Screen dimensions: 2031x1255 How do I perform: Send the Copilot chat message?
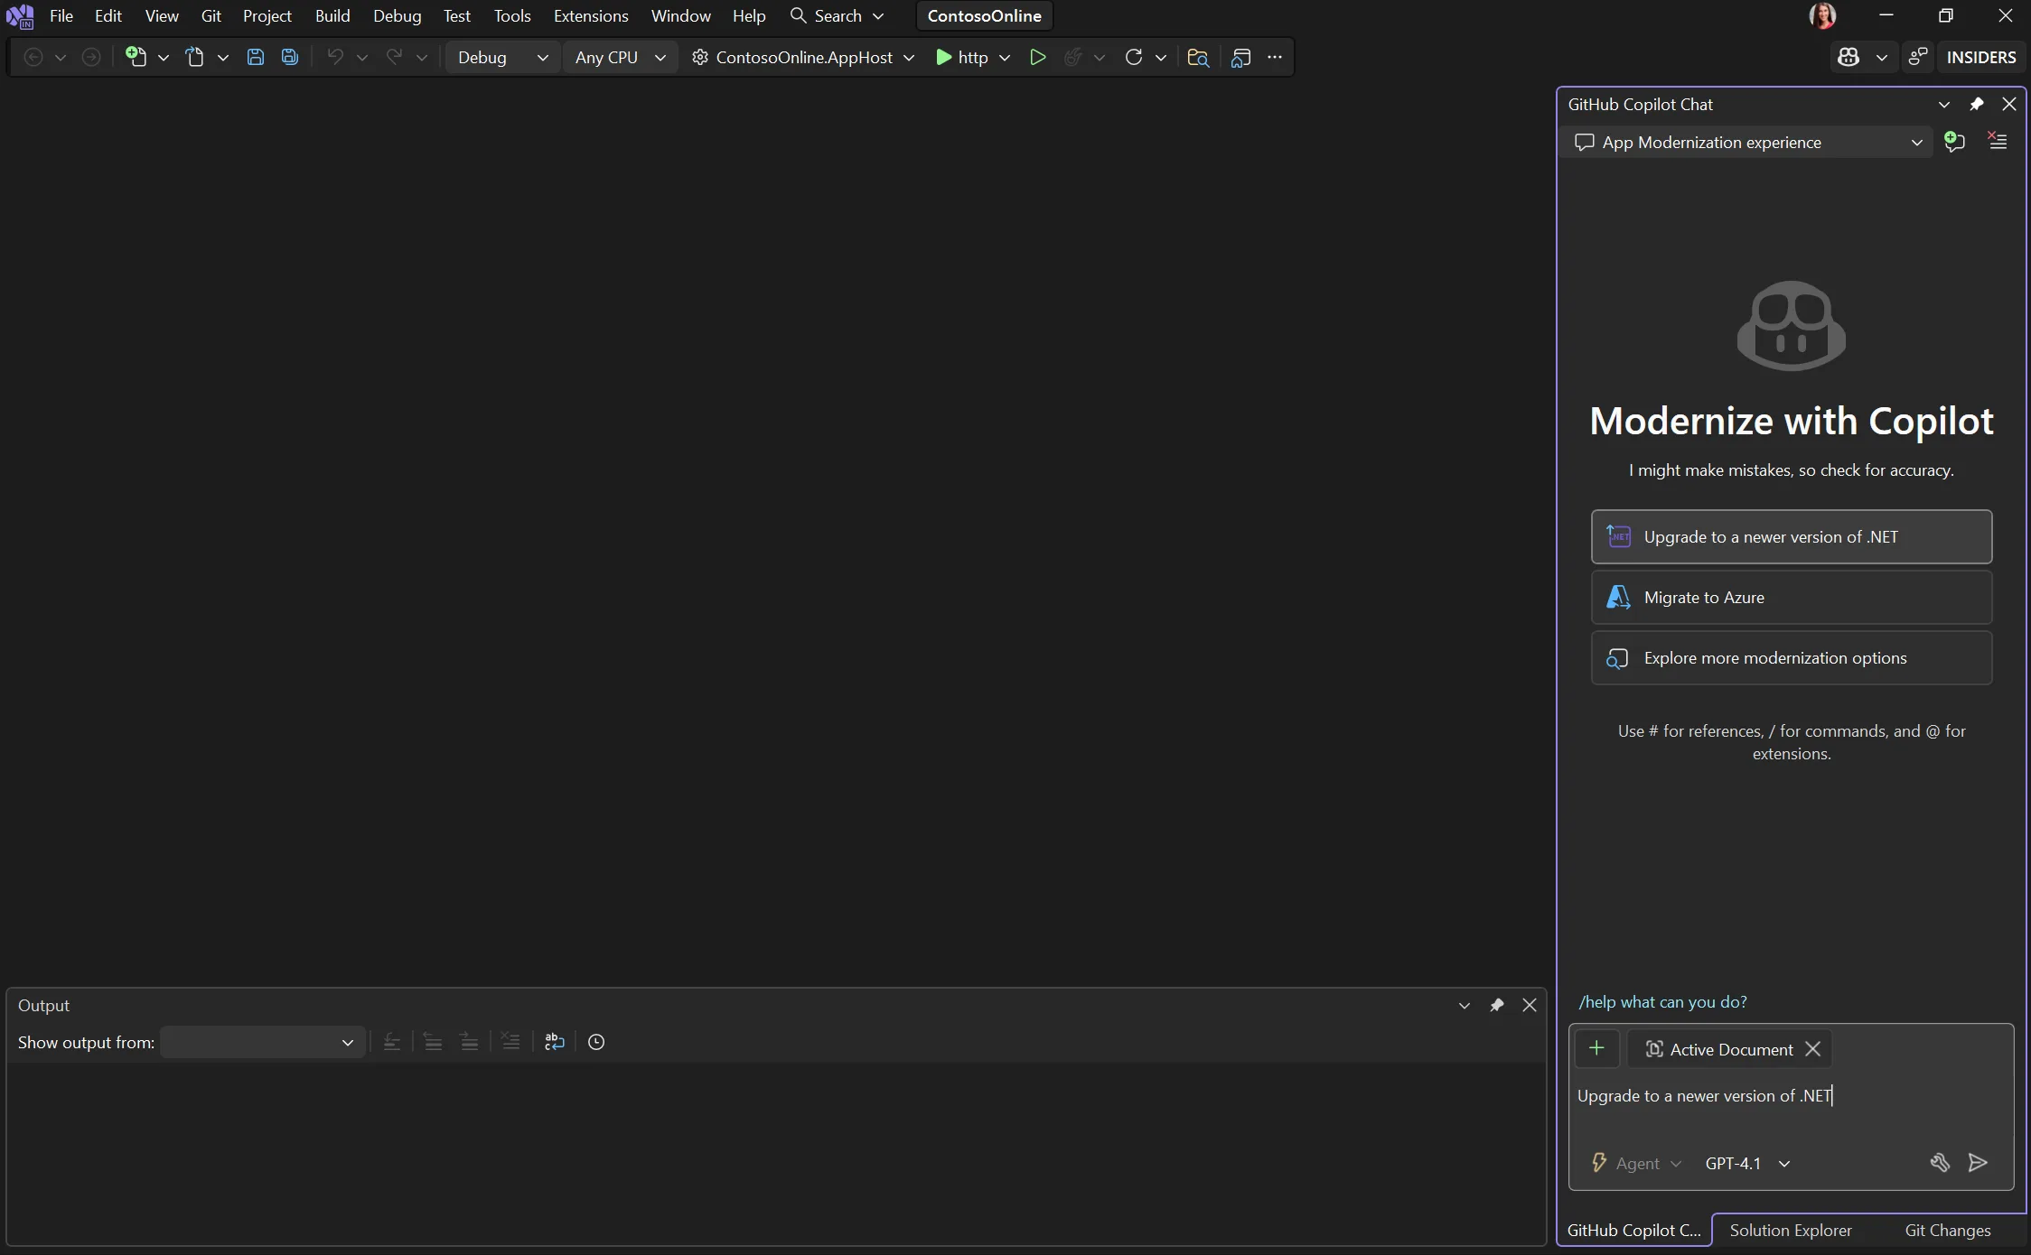(x=1978, y=1163)
